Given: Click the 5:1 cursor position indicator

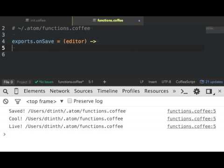Looking at the screenshot, I should click(x=91, y=82).
